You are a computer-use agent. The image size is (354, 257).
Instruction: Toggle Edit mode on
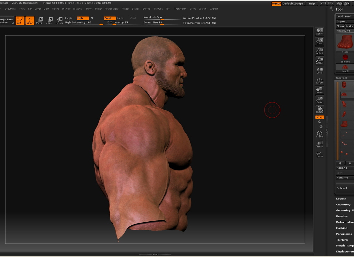point(20,21)
